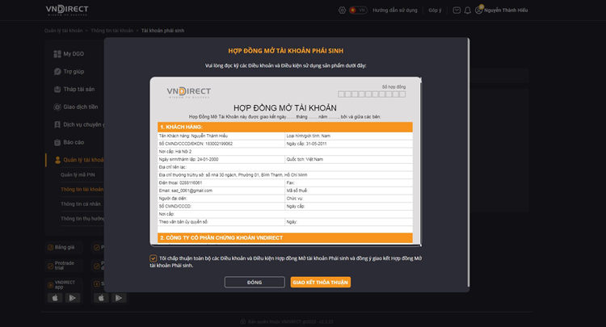
Task: Click the Quốc tịch: Việt Nam cell
Action: click(348, 159)
